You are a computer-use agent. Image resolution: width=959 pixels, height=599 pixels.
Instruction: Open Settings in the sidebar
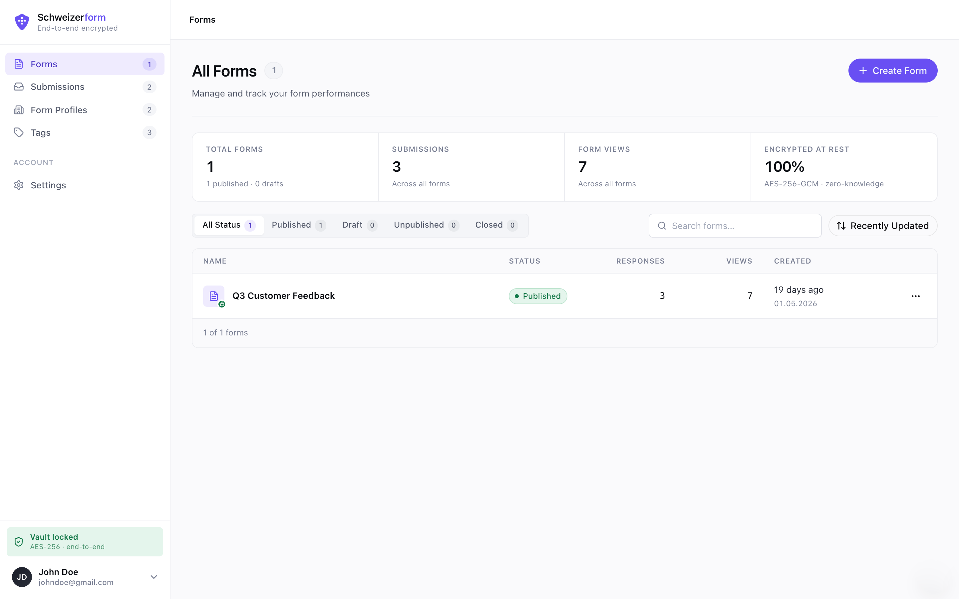coord(85,185)
